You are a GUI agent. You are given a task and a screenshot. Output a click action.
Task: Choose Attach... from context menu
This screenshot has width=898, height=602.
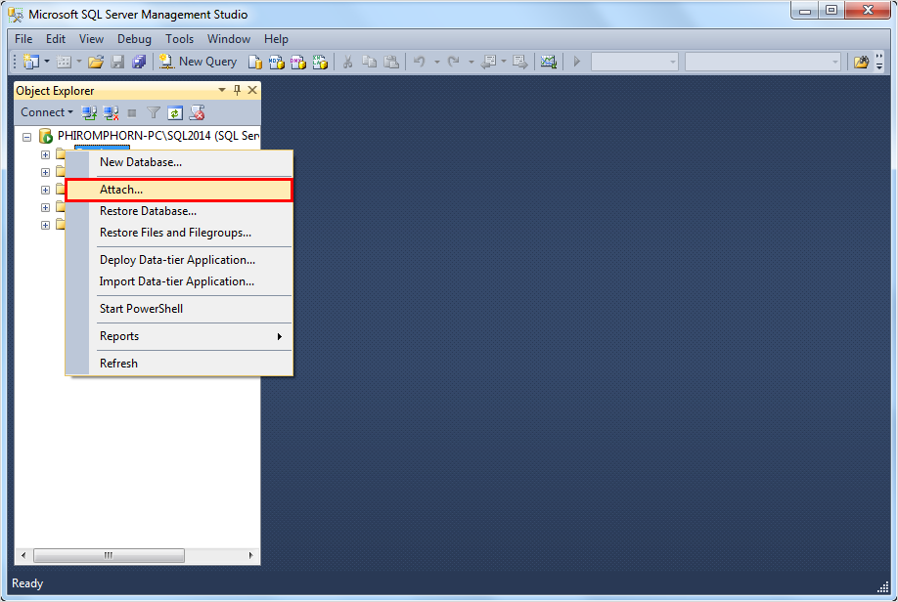tap(179, 190)
